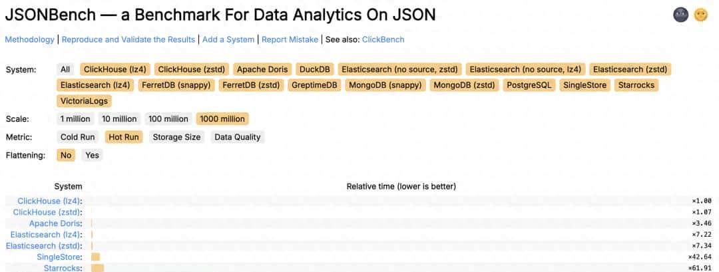719x272 pixels.
Task: Open Reproduce and Validate the Results link
Action: (128, 39)
